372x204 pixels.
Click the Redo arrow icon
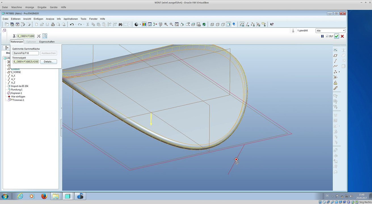[80, 25]
